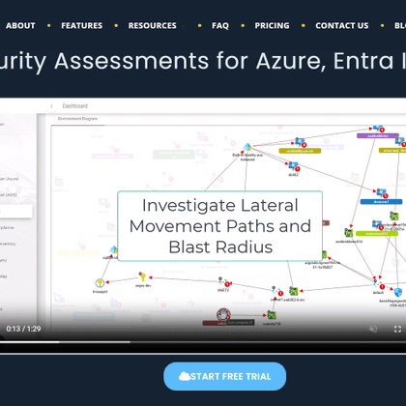
Task: Click the purple resource group label
Action: [x=378, y=136]
